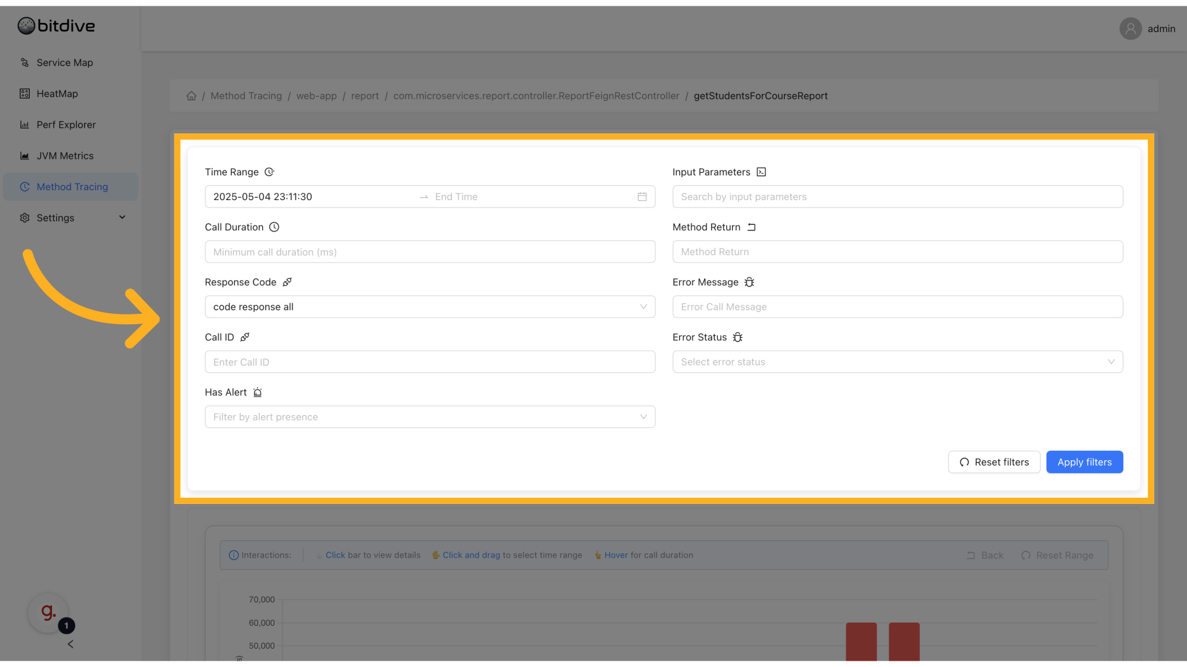Open web-app breadcrumb link
Screen dimensions: 1187x667
pos(317,96)
